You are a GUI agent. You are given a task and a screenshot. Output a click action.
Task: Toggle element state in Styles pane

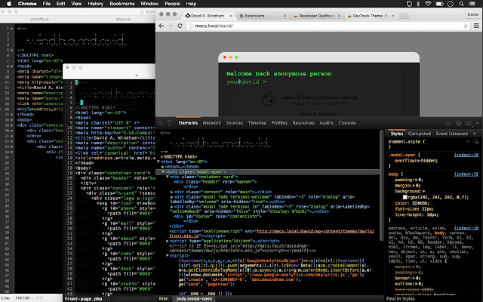475,142
